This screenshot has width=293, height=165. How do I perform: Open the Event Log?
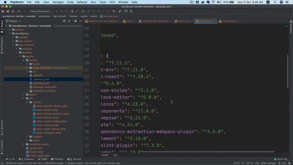[x=281, y=159]
